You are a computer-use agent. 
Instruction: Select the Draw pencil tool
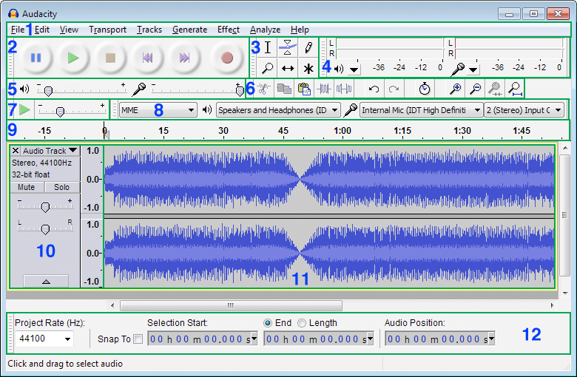coord(308,47)
